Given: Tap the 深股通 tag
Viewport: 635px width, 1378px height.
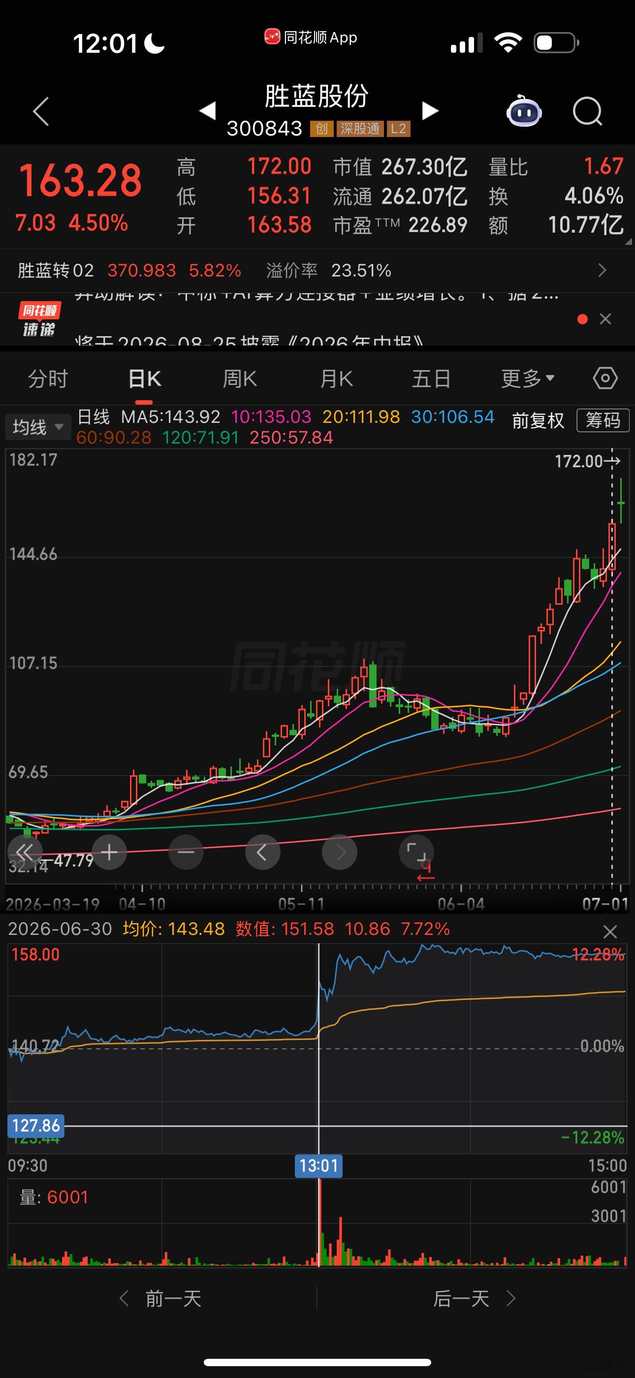Looking at the screenshot, I should click(360, 128).
